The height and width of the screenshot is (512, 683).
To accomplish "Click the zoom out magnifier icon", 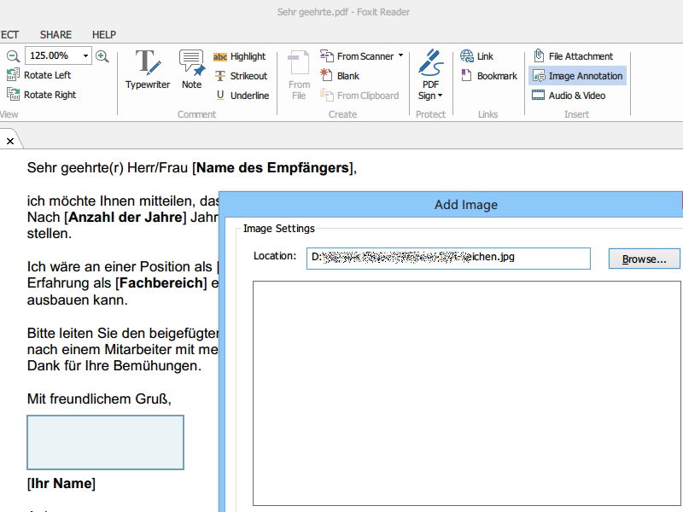I will click(13, 56).
